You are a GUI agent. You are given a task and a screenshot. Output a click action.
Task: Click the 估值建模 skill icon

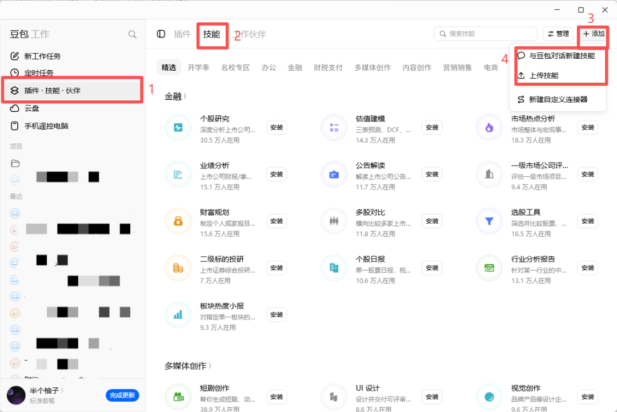point(334,127)
